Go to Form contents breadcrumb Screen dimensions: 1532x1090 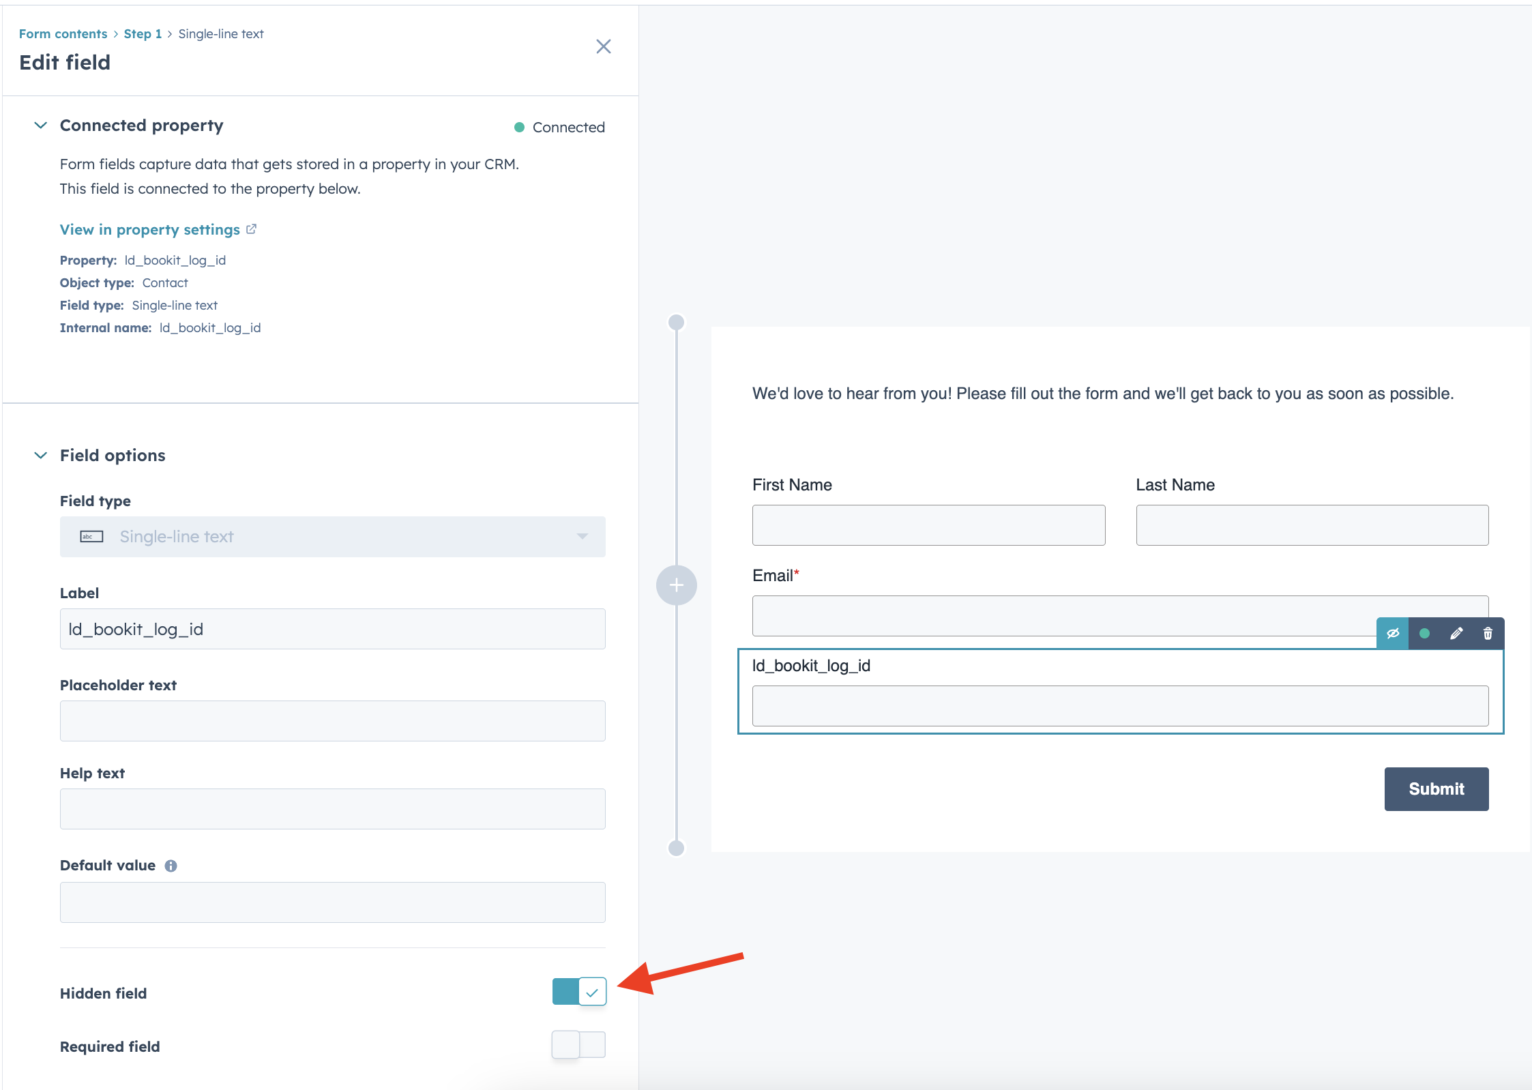point(63,34)
